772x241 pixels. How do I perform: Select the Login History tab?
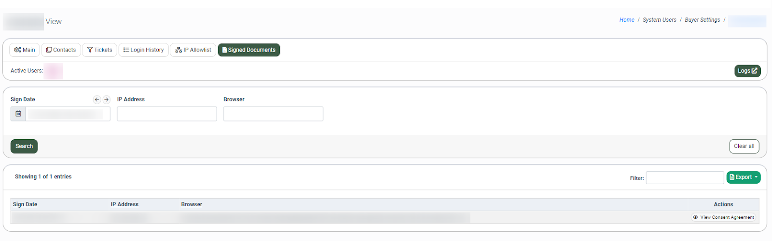(x=143, y=50)
